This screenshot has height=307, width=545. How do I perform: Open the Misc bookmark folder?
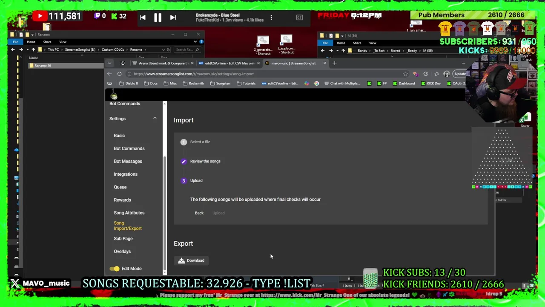(169, 84)
